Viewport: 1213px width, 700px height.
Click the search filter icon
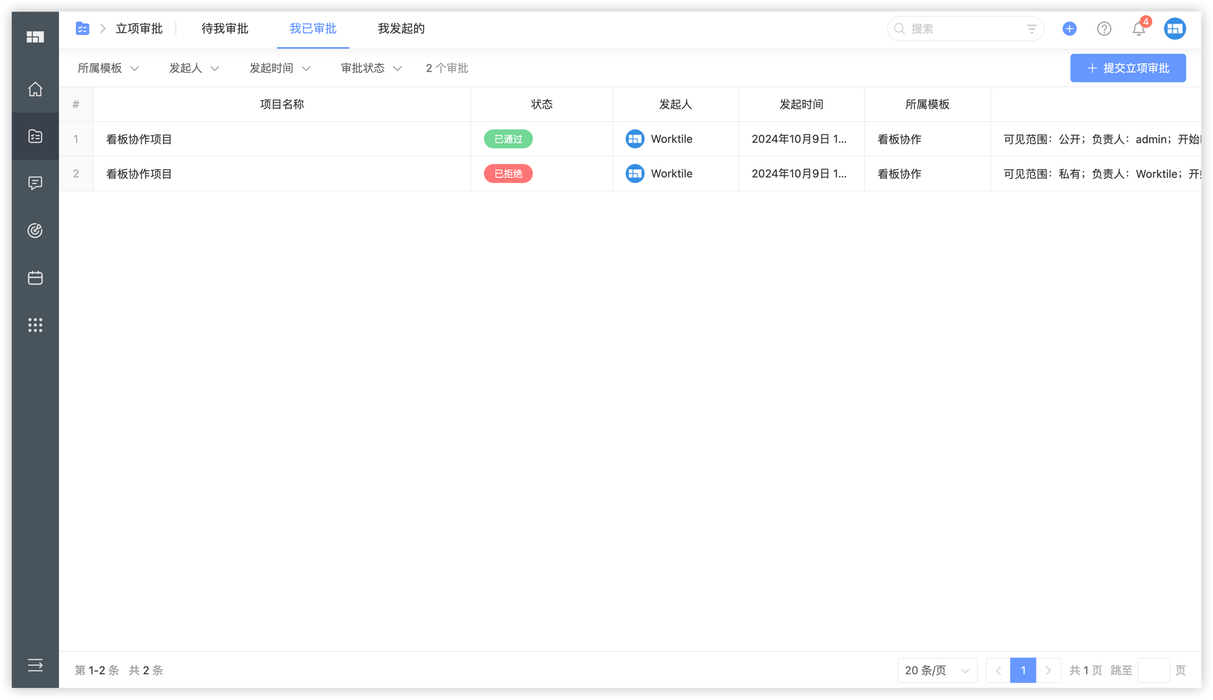(1031, 29)
